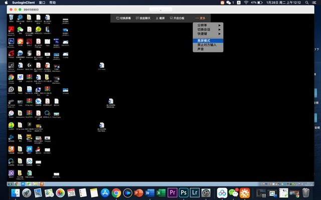Launch Photoshop from the Dock
Image resolution: width=321 pixels, height=200 pixels.
pyautogui.click(x=184, y=192)
